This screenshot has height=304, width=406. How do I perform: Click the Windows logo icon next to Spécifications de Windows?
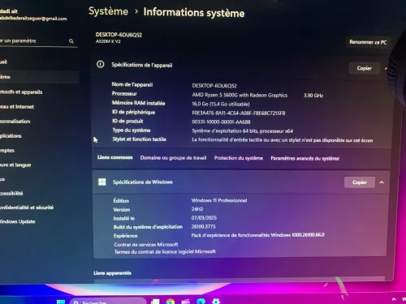(102, 182)
